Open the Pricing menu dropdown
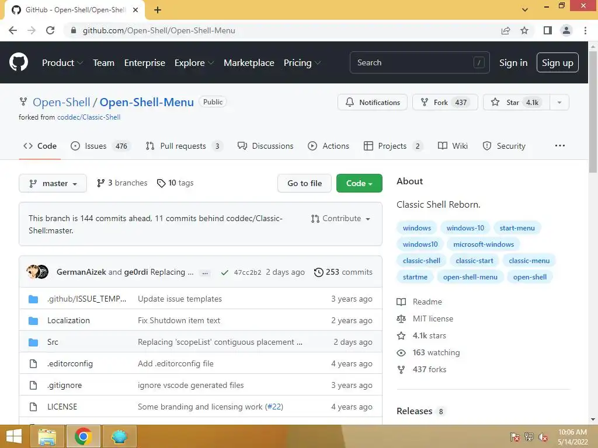This screenshot has height=448, width=598. coord(302,63)
